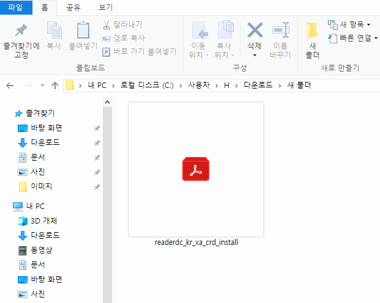The height and width of the screenshot is (303, 380).
Task: Expand chevron after 다운로드 breadcrumb
Action: [x=280, y=86]
